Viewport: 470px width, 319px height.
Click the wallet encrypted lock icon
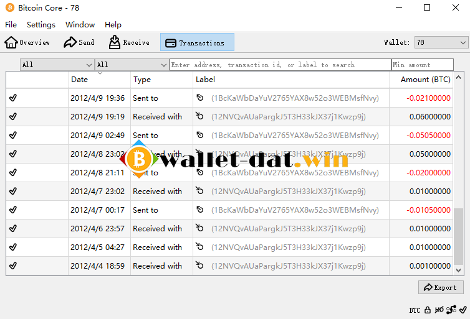point(428,310)
